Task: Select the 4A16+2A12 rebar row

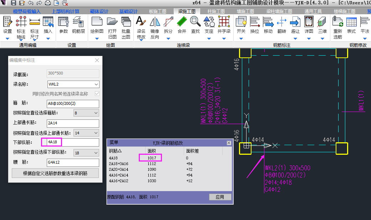Action: pyautogui.click(x=169, y=181)
